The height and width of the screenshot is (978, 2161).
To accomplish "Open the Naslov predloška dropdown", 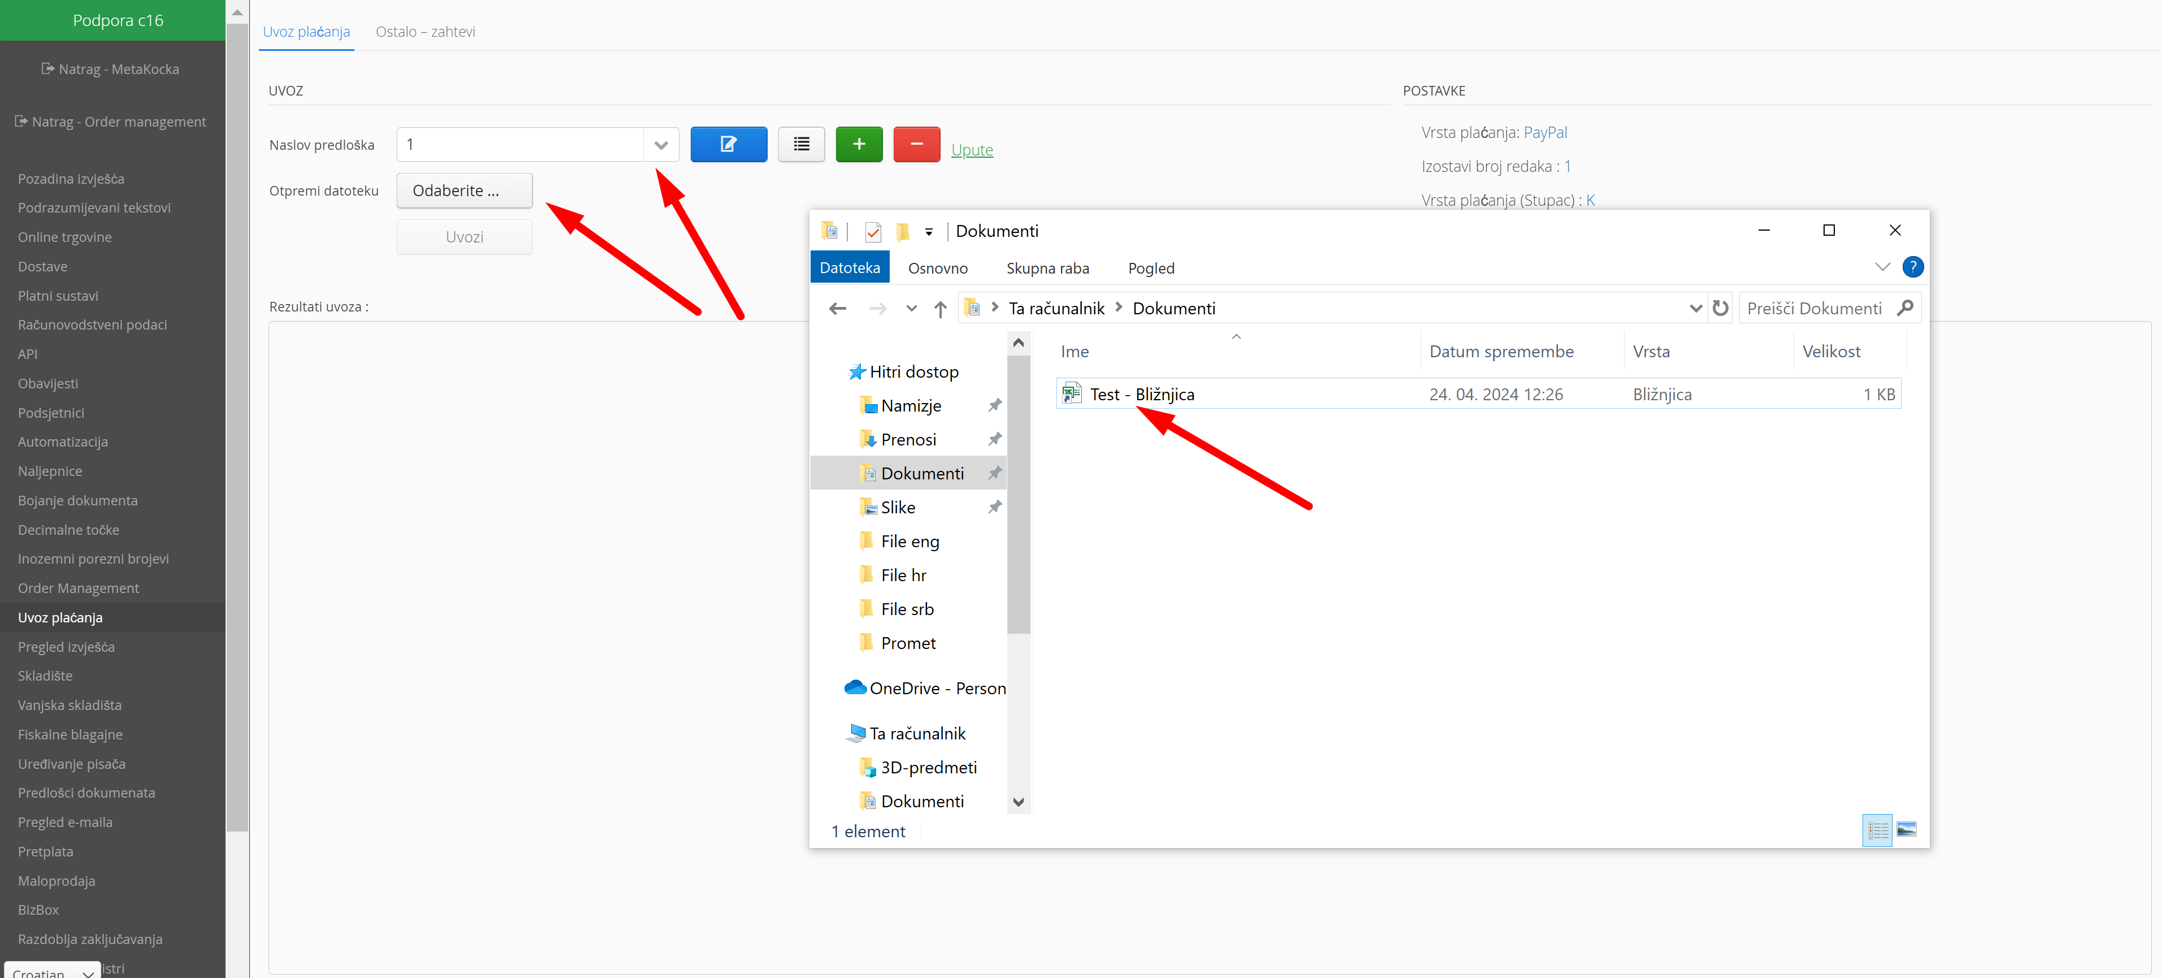I will (660, 144).
